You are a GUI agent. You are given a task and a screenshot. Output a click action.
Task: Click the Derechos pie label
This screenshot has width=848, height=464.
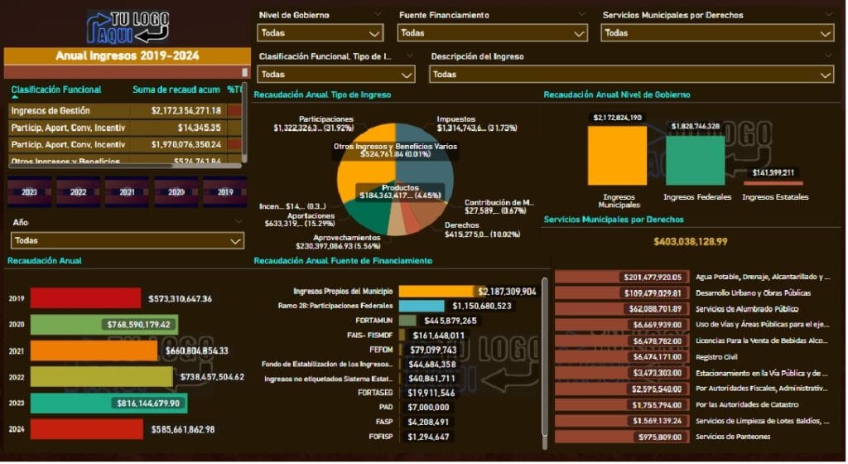pyautogui.click(x=483, y=230)
